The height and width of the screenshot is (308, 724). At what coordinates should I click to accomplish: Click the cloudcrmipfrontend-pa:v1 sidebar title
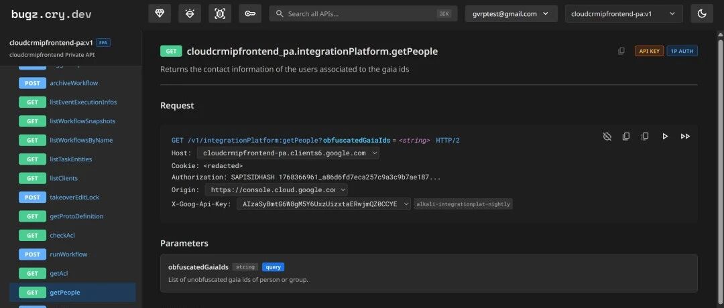point(51,43)
